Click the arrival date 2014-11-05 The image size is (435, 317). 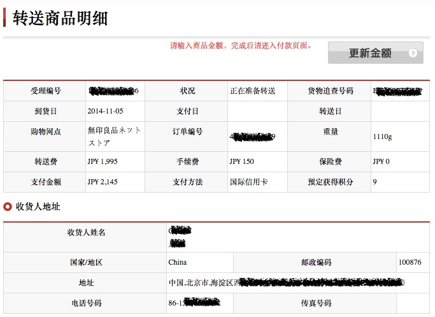click(x=106, y=111)
